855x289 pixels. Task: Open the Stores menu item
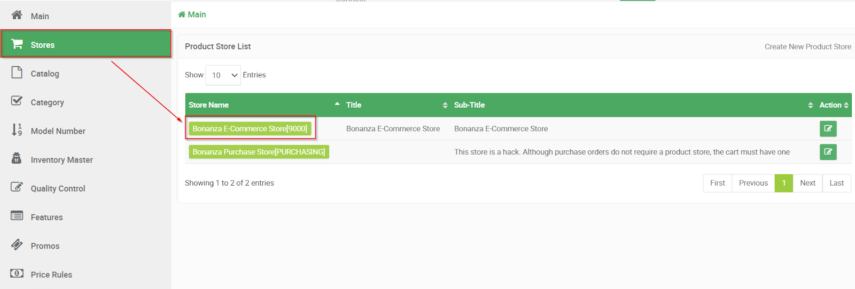point(85,44)
